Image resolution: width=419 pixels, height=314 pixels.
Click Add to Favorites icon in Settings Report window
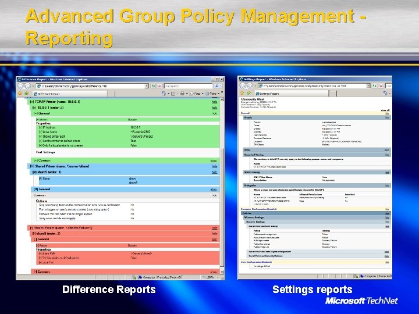click(x=248, y=93)
